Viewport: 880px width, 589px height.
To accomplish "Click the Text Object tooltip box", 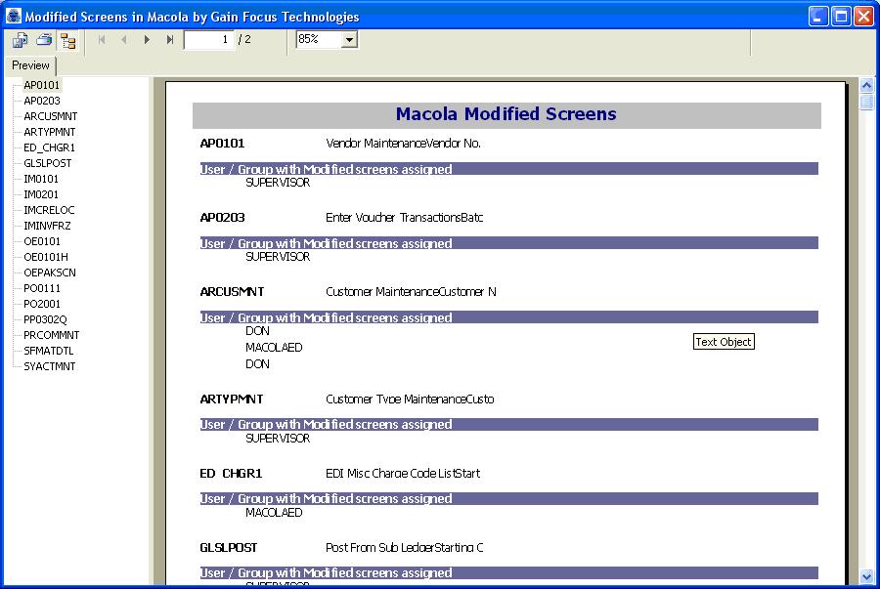I will (x=724, y=342).
